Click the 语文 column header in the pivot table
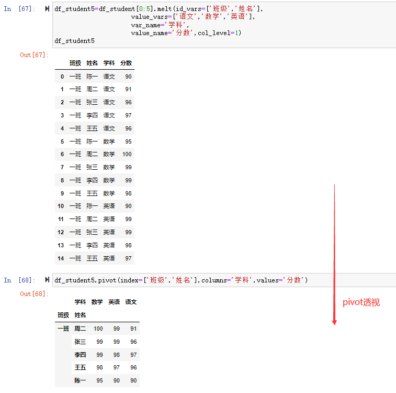396x393 pixels. pos(131,302)
